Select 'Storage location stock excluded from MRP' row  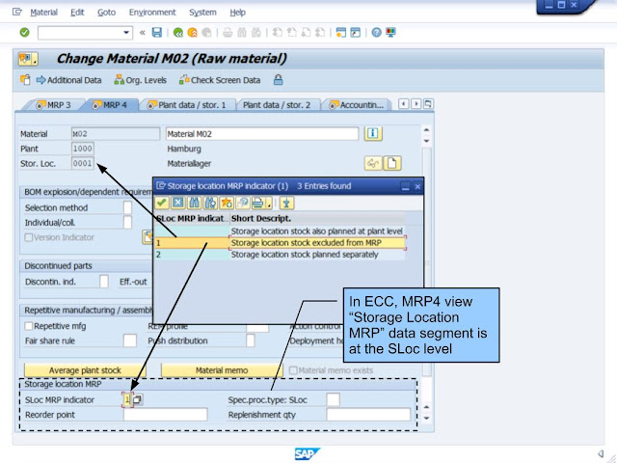(x=281, y=243)
